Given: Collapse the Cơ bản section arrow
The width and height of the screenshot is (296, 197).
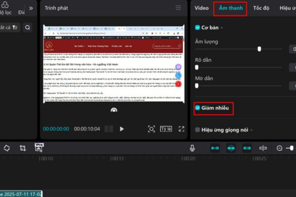Looking at the screenshot, I should (222, 28).
